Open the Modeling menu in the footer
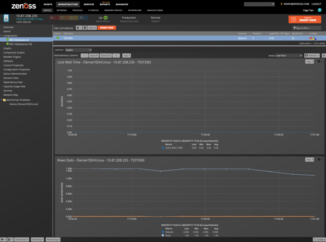Viewport: 326px width, 242px height. click(x=37, y=240)
